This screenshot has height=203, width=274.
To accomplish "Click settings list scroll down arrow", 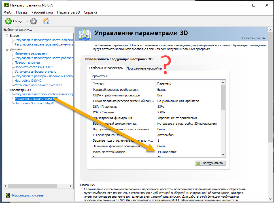I will tap(223, 155).
